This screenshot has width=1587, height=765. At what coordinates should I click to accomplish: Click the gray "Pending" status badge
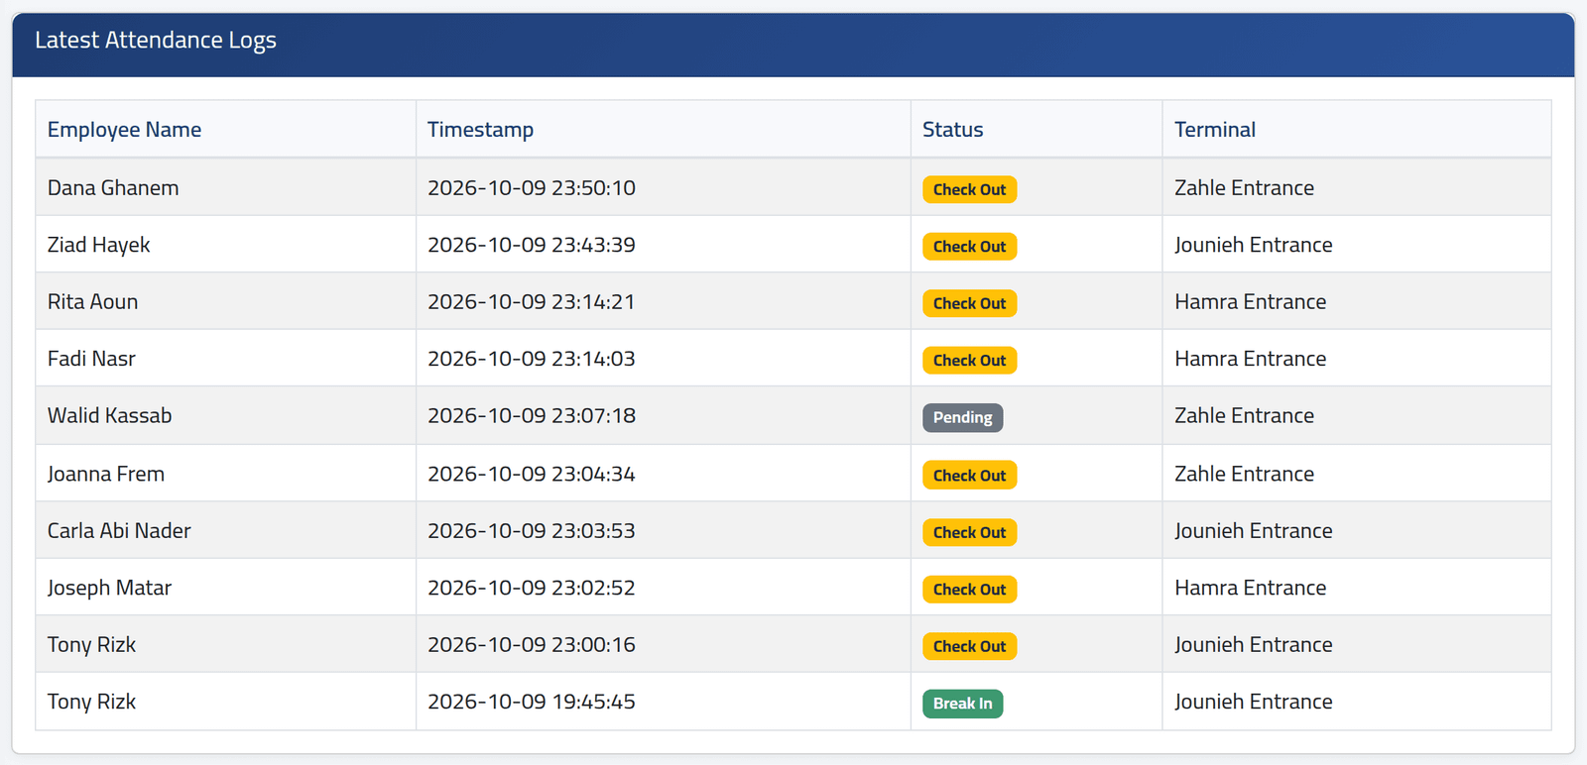coord(962,417)
